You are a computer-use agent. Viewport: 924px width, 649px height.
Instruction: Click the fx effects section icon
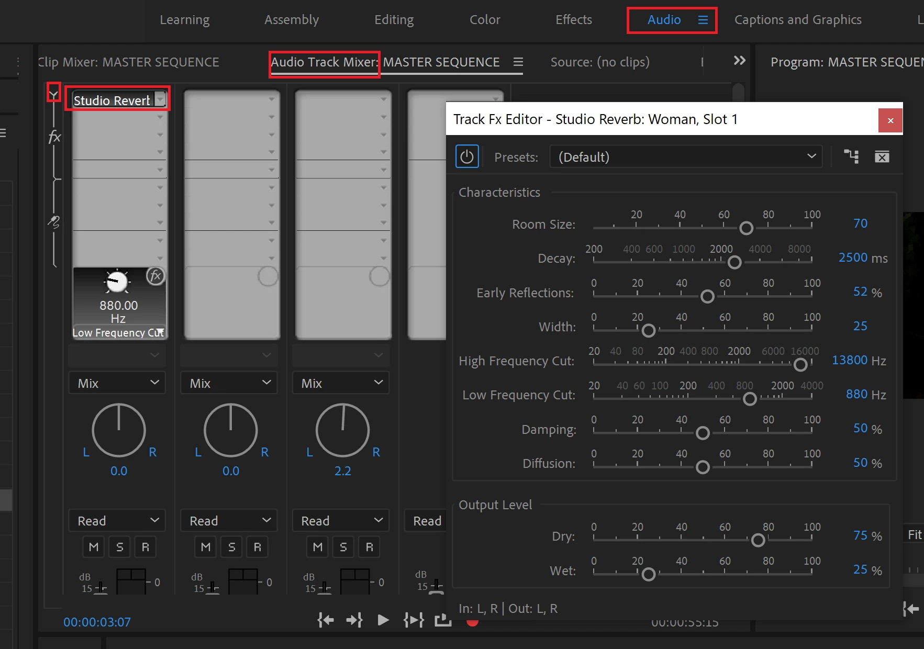54,137
